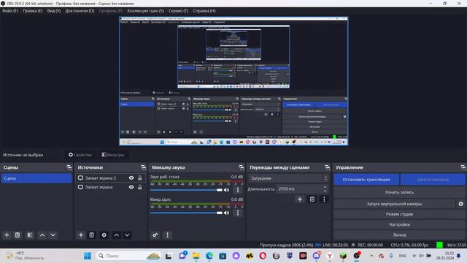Open File Explorer from taskbar
Screen dimensions: 467x263
pos(196,256)
